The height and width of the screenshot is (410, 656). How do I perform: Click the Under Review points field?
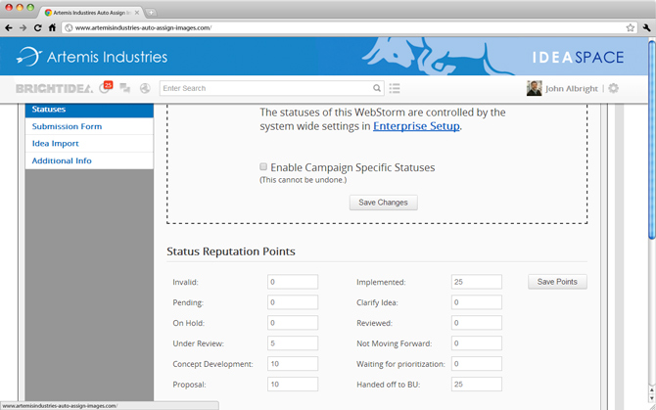(x=293, y=343)
